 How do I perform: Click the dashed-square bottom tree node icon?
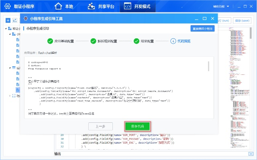(14, 96)
